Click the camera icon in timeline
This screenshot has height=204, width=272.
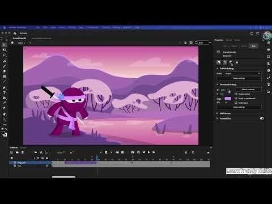(x=36, y=152)
